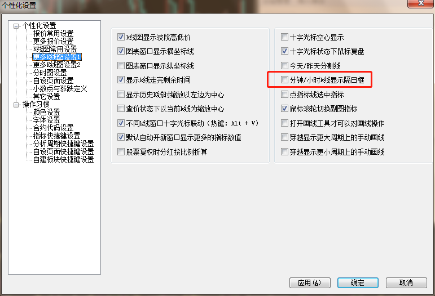Open 报价常用设置 in the tree
The height and width of the screenshot is (296, 435).
tap(53, 33)
